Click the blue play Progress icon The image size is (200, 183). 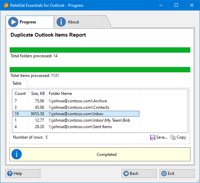(x=13, y=22)
